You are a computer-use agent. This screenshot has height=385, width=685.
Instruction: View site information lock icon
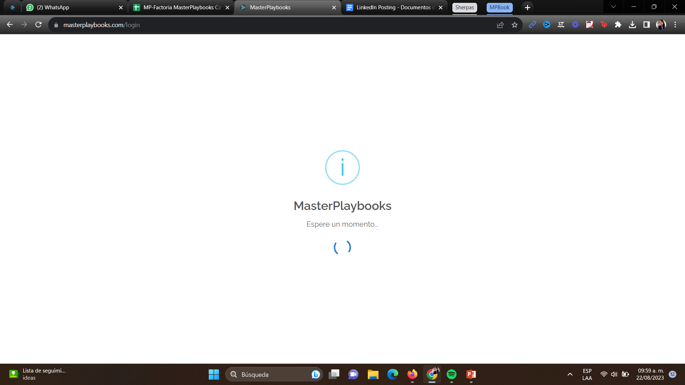(x=56, y=25)
